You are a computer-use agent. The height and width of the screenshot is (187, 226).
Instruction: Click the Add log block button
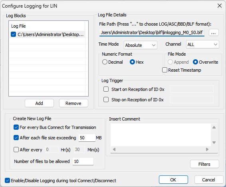click(39, 103)
